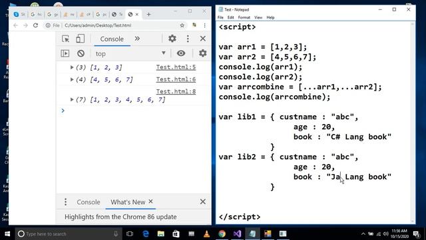The height and width of the screenshot is (240, 426).
Task: Open console settings gear
Action: [202, 53]
